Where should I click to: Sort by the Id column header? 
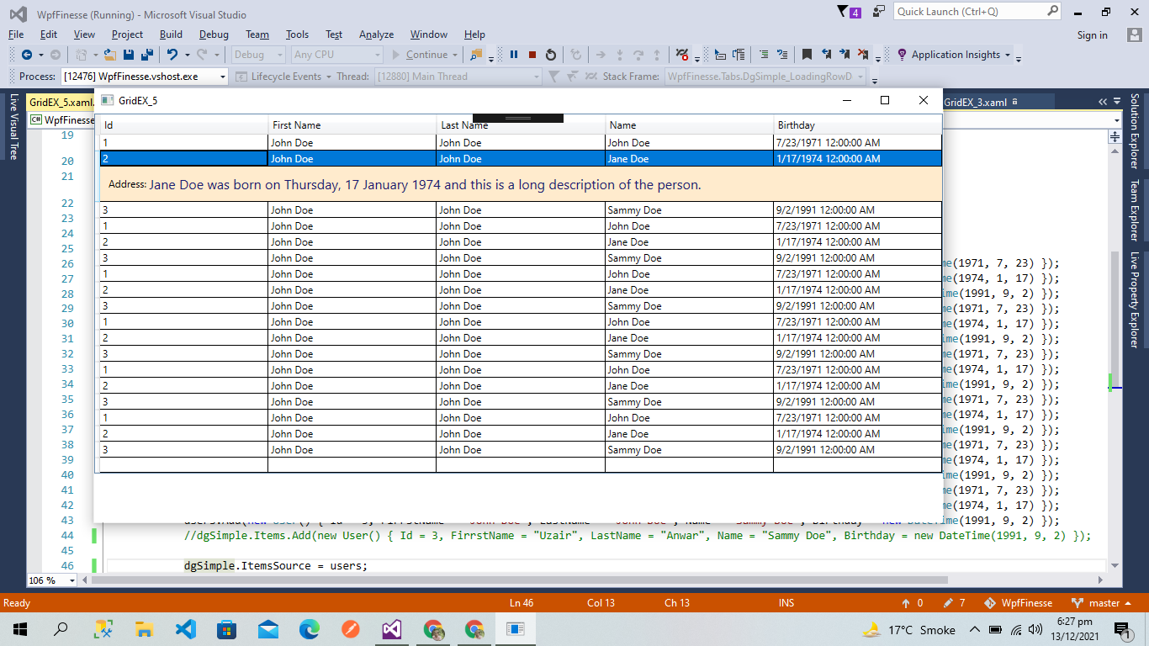point(183,125)
